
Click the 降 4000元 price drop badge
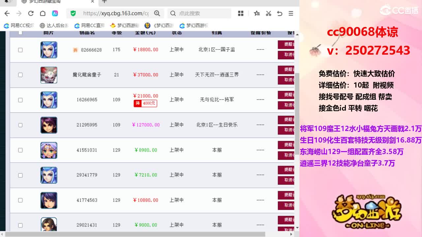(145, 103)
